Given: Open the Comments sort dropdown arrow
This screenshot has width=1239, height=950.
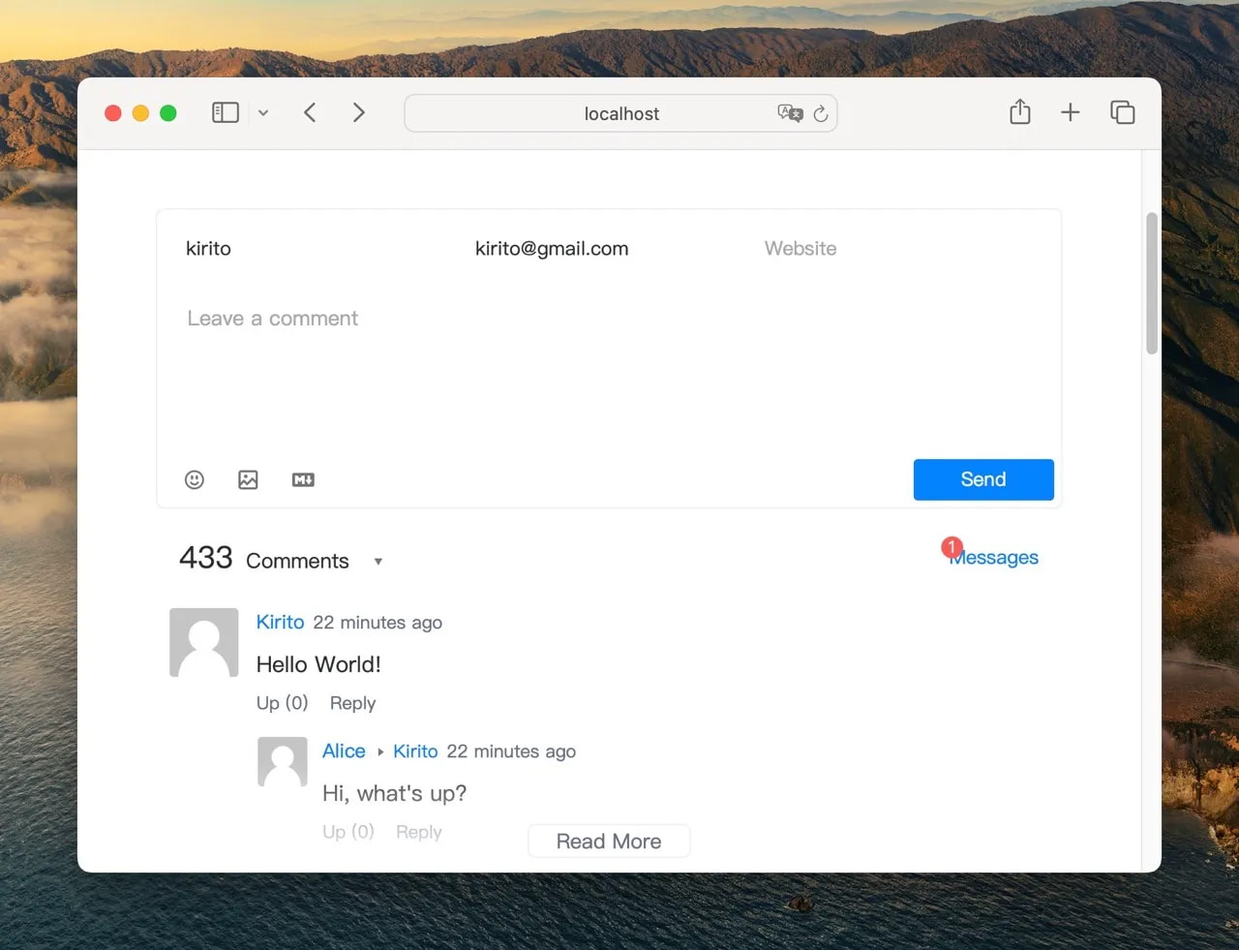Looking at the screenshot, I should 378,562.
